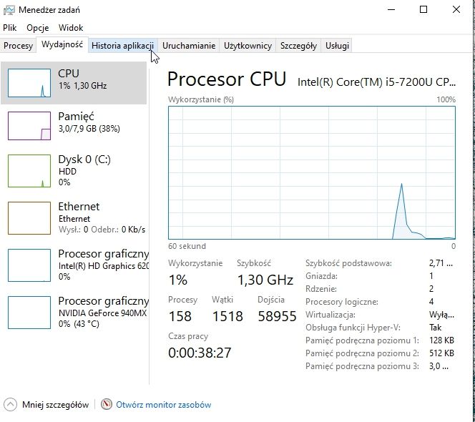Open the Widok menu
475x422 pixels.
[71, 28]
